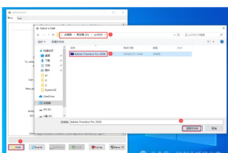Click pr2024 in the address breadcrumb
The image size is (228, 153).
coord(98,35)
